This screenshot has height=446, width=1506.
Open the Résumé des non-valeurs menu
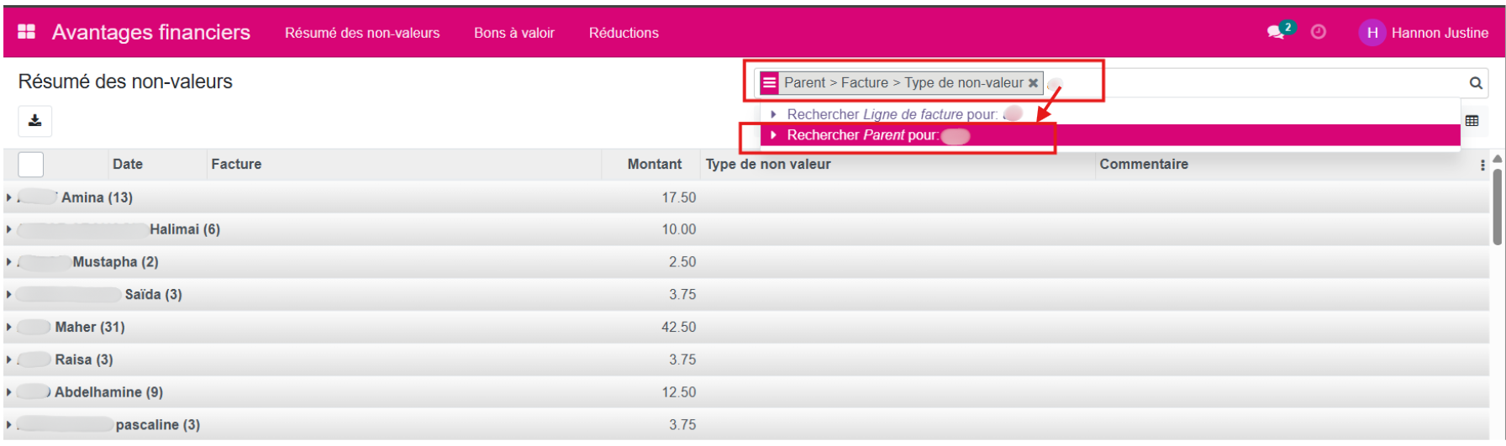pos(362,33)
